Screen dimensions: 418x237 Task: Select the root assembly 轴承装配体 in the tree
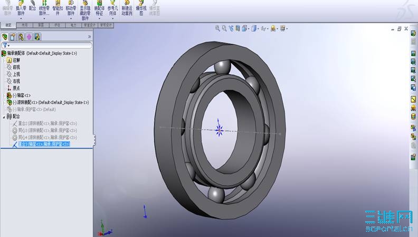[x=39, y=53]
